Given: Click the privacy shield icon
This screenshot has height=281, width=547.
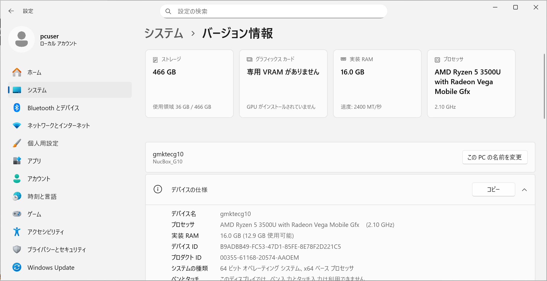Looking at the screenshot, I should pos(17,250).
